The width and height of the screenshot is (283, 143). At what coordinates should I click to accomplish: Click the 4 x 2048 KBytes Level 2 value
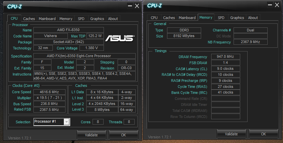click(x=102, y=104)
